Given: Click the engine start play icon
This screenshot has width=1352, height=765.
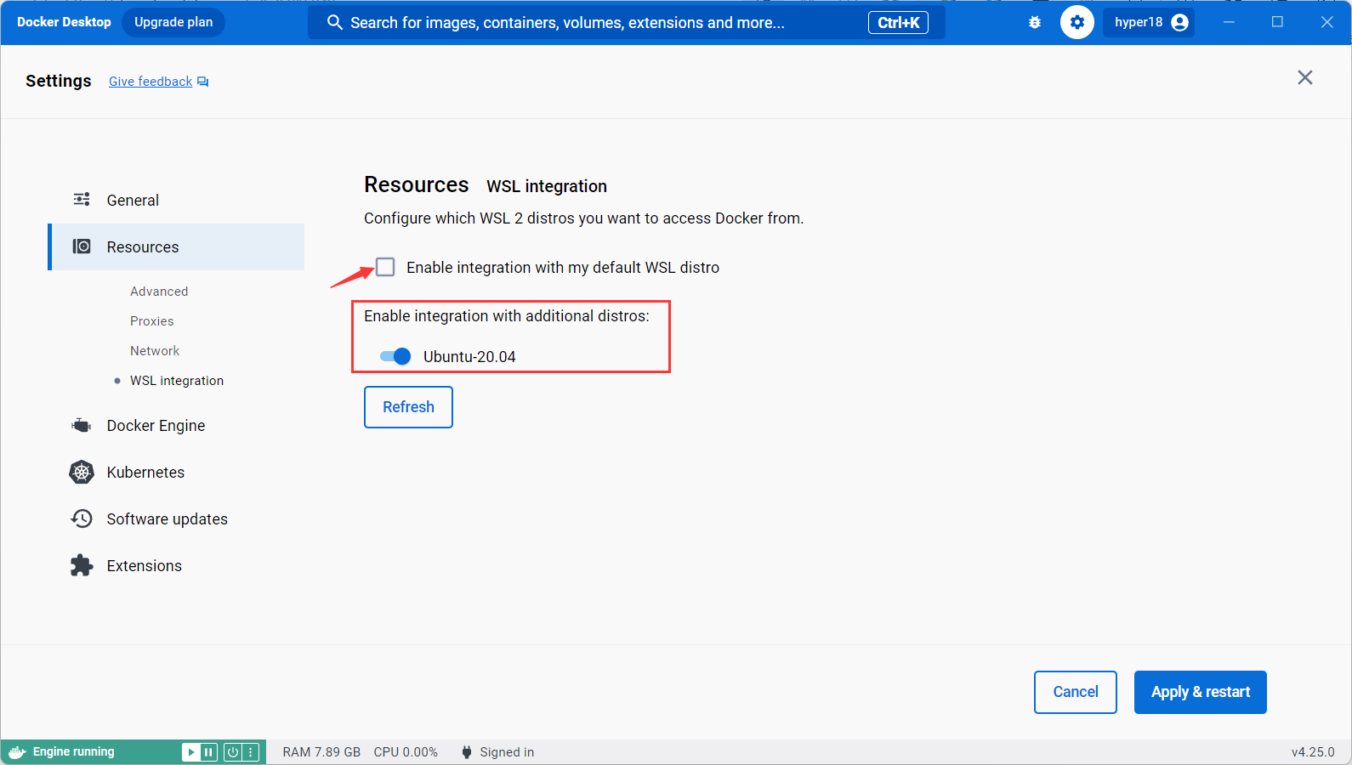Looking at the screenshot, I should (191, 752).
